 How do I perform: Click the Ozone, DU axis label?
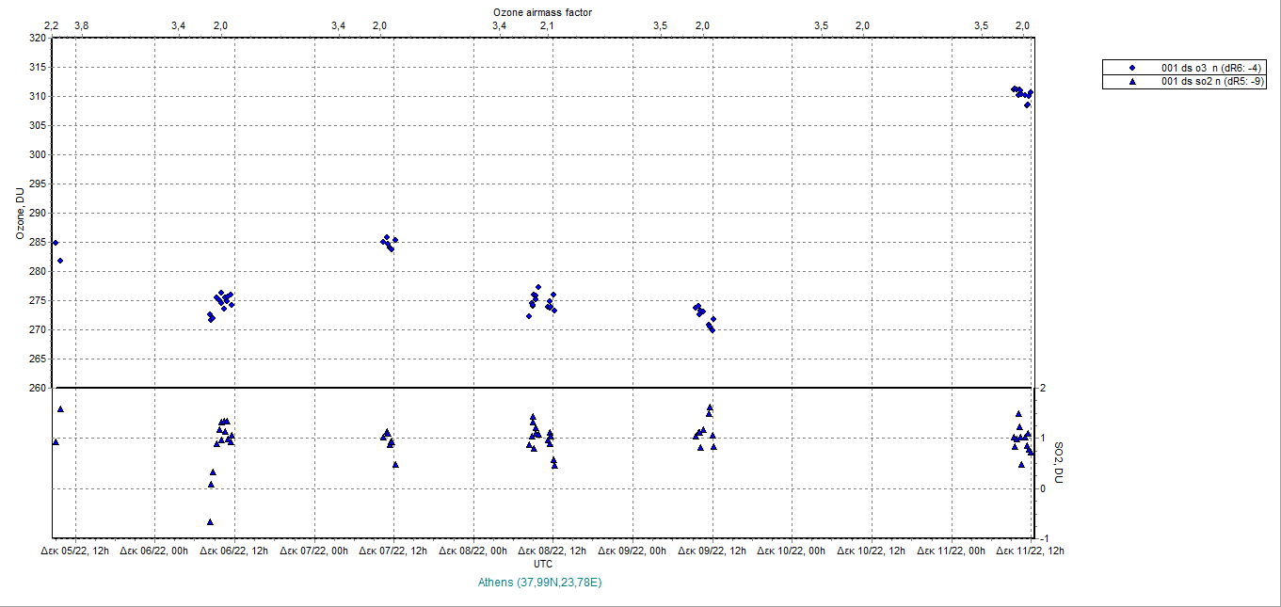[x=20, y=214]
